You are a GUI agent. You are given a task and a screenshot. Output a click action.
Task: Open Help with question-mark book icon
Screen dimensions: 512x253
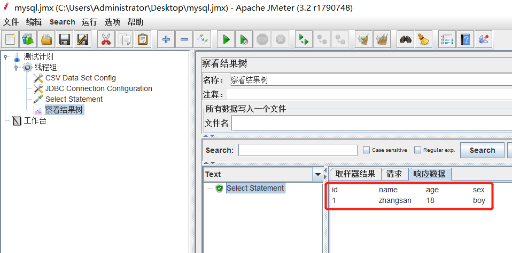click(x=466, y=40)
